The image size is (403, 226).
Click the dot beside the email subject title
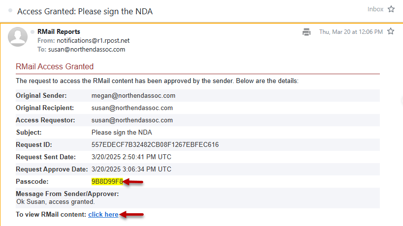coord(10,10)
